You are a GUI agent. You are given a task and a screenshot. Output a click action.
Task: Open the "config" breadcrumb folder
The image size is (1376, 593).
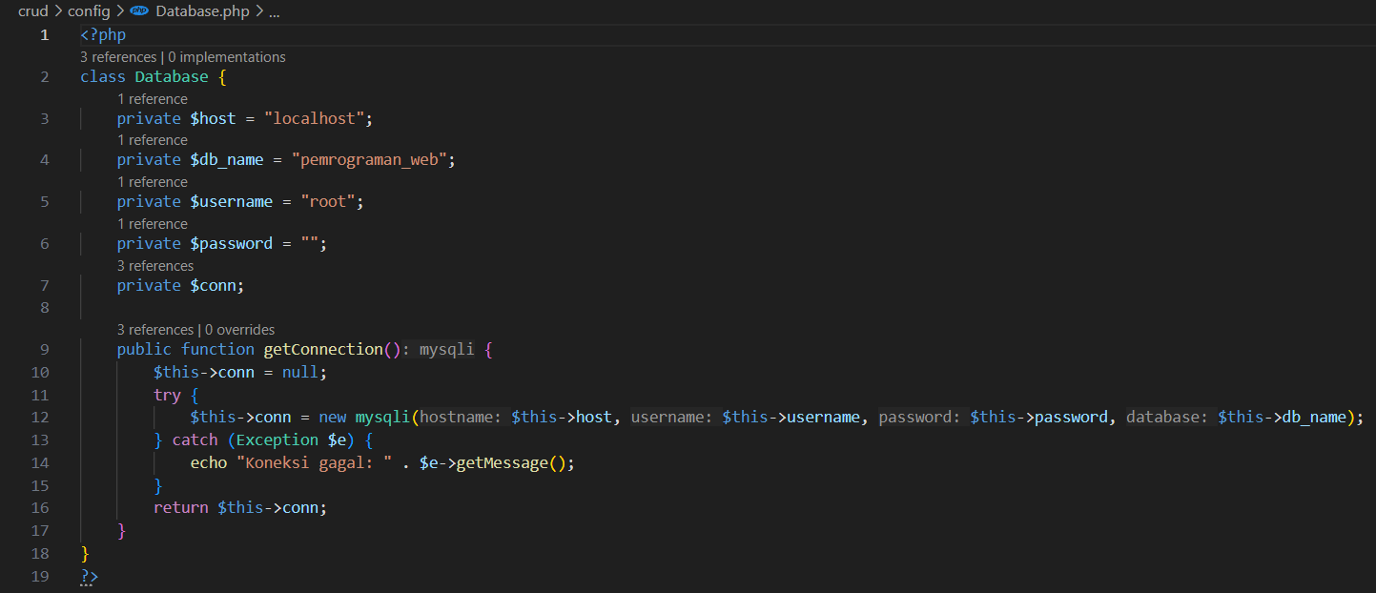[x=89, y=11]
